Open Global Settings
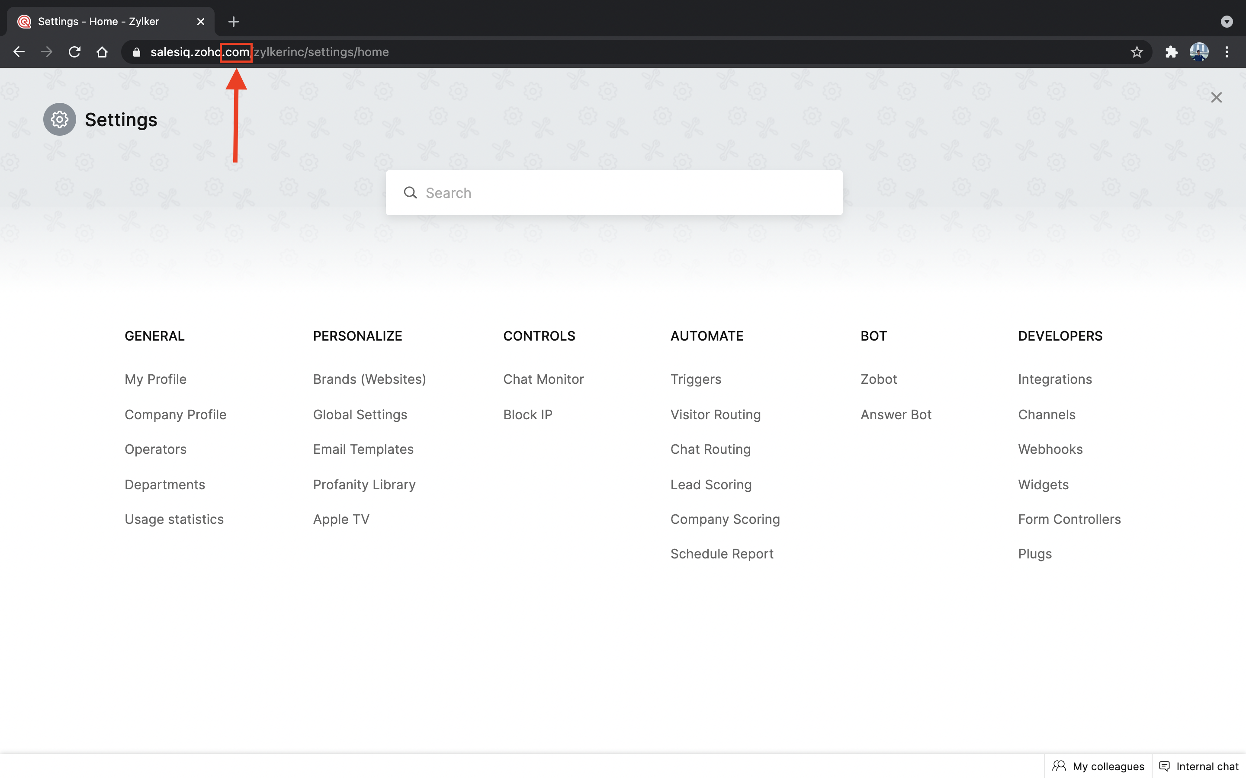Viewport: 1246px width, 778px height. [x=360, y=415]
